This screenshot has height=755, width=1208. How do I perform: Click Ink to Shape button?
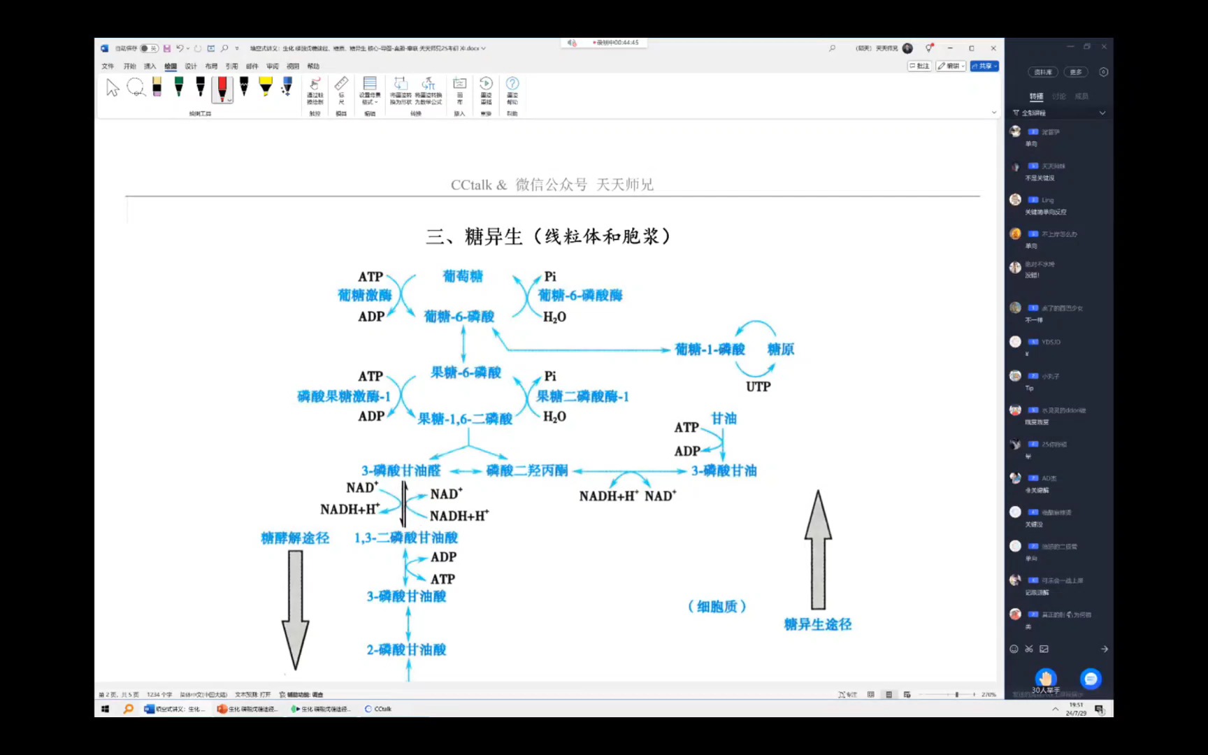point(401,91)
